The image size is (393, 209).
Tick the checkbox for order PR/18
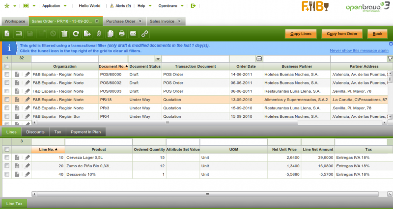tap(7, 100)
